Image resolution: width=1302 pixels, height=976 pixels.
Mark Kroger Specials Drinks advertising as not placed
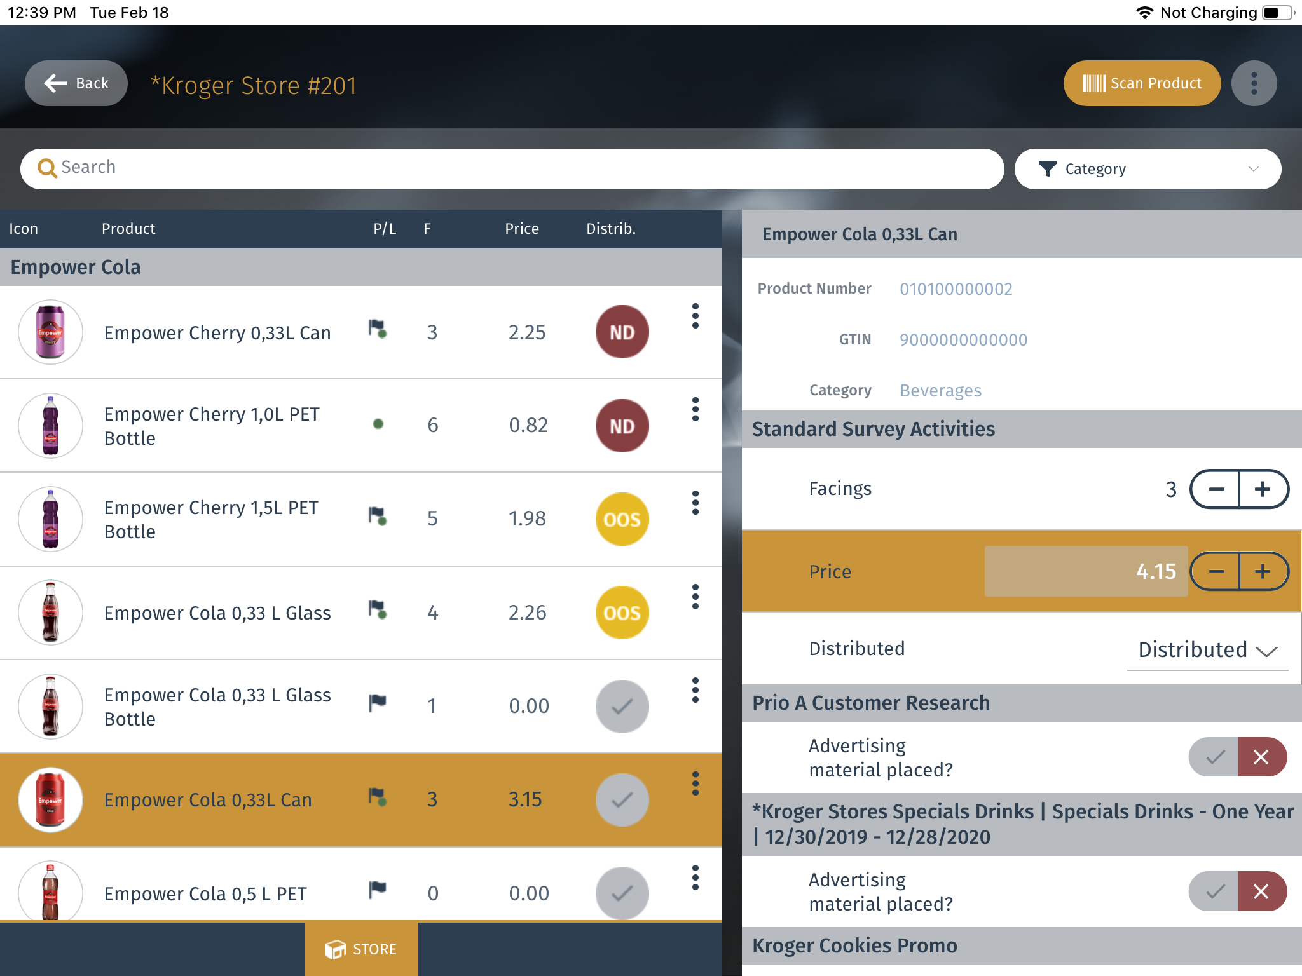coord(1262,891)
